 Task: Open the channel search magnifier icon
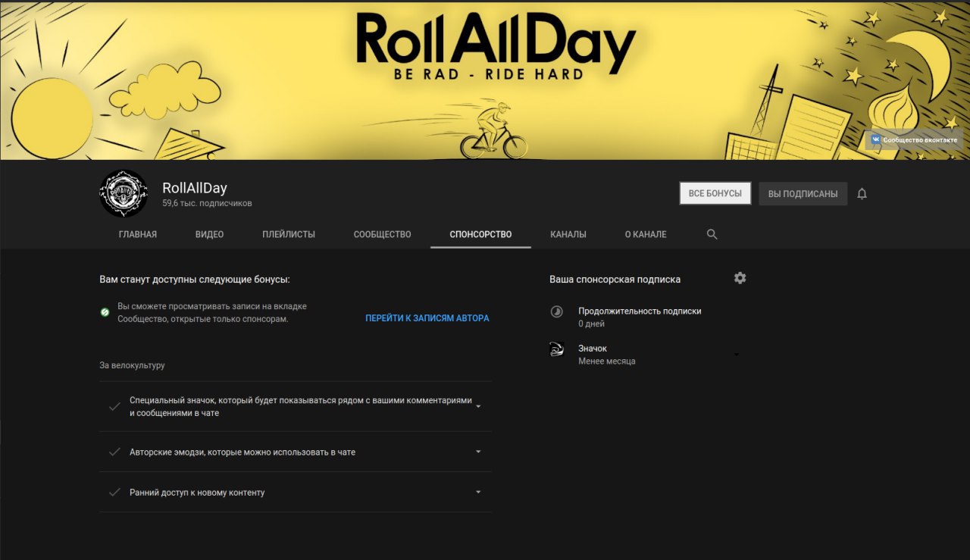(x=712, y=234)
